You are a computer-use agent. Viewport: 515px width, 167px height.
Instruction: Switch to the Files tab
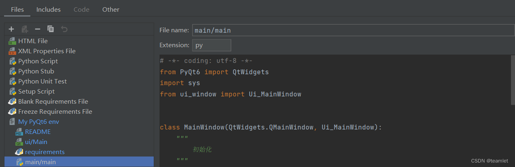(x=17, y=9)
